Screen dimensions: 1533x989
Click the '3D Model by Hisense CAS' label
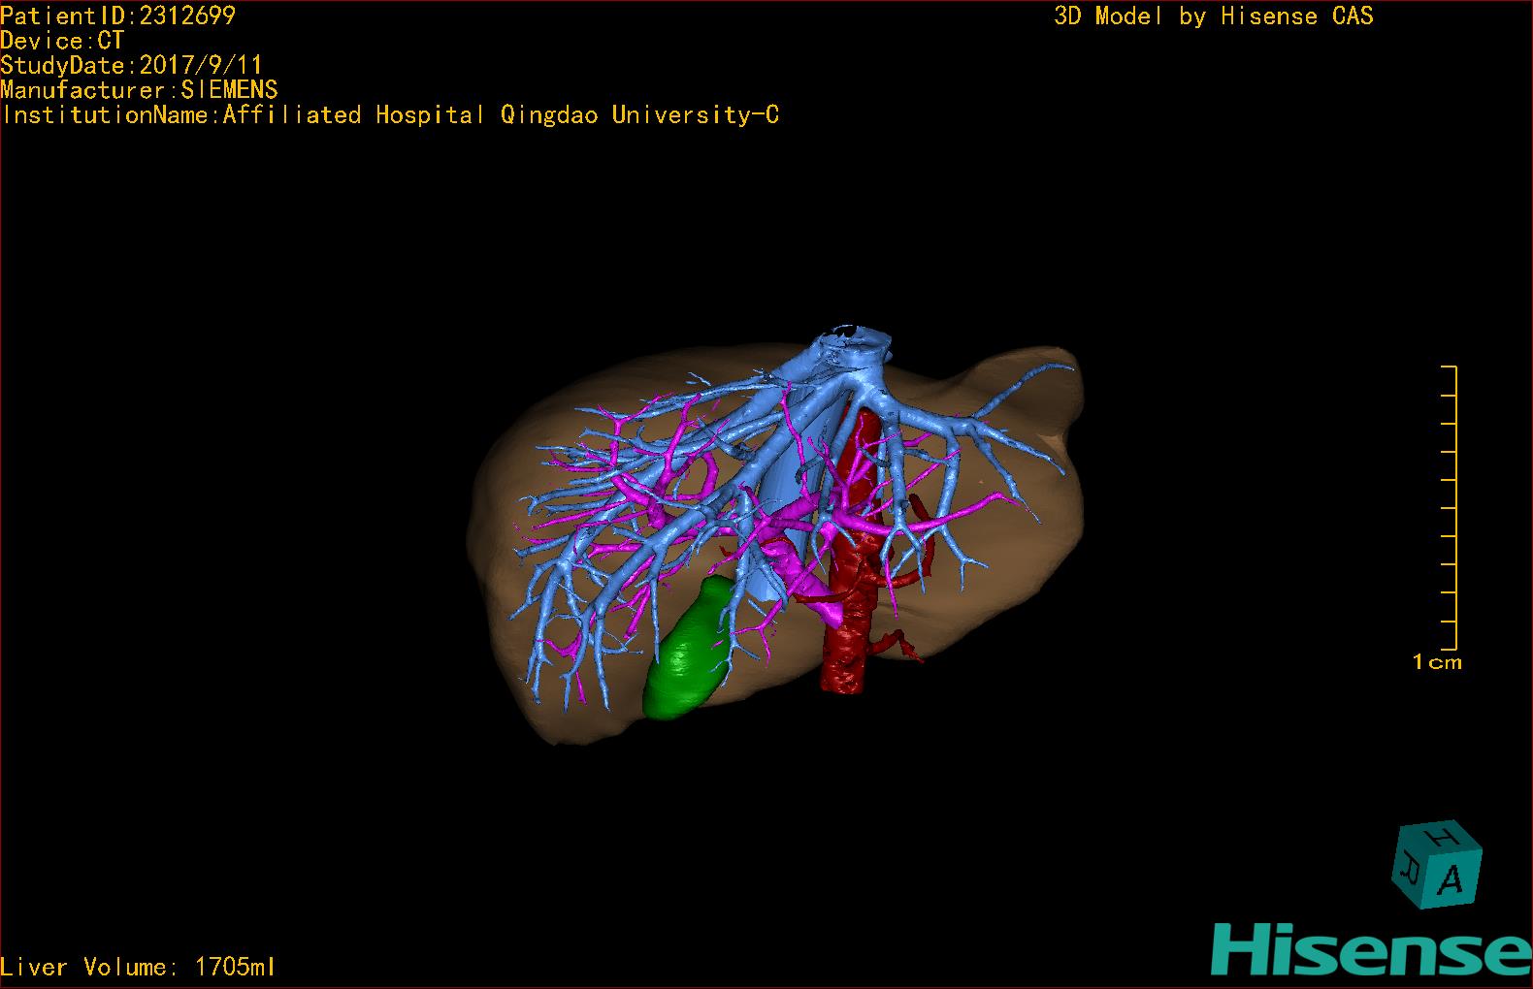(x=1214, y=16)
